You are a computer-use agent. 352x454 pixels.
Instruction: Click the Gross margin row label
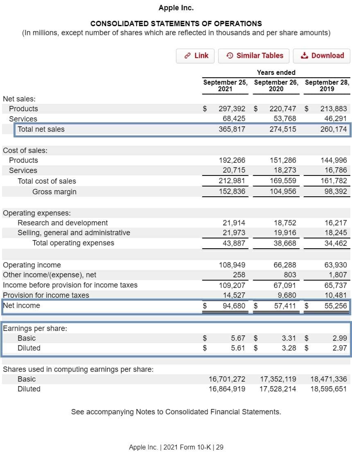(x=54, y=191)
